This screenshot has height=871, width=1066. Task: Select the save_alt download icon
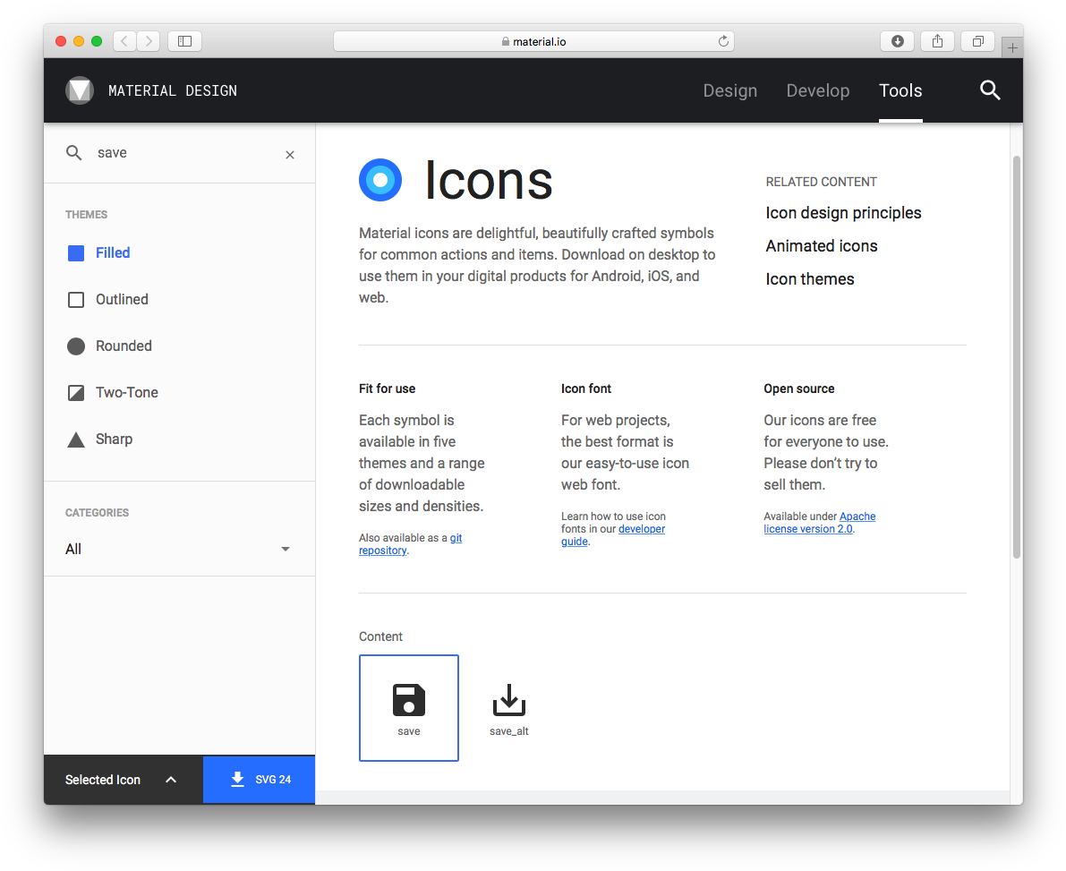(508, 708)
